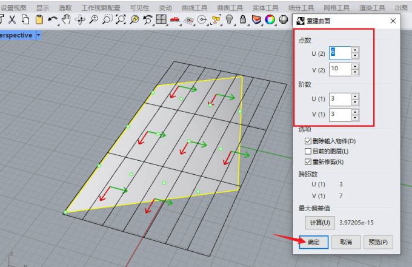Click the 点数 V point count field
This screenshot has height=267, width=412.
pos(340,69)
